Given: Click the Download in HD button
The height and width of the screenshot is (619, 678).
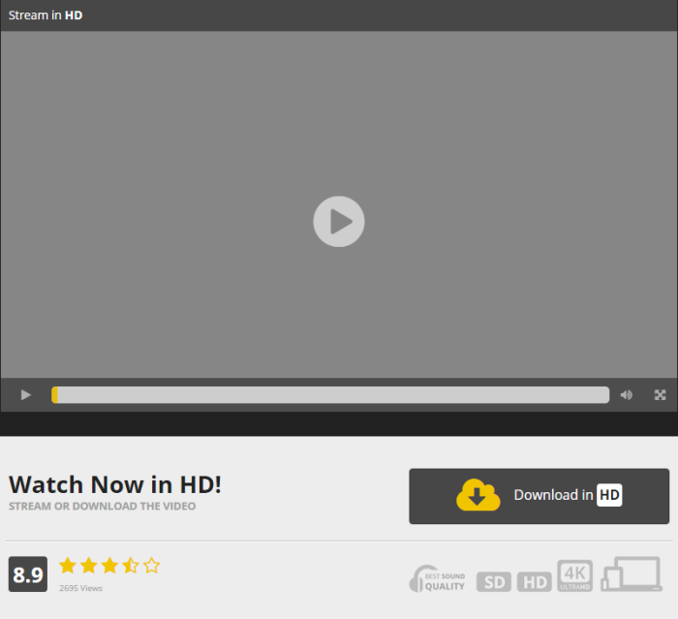Looking at the screenshot, I should point(539,496).
